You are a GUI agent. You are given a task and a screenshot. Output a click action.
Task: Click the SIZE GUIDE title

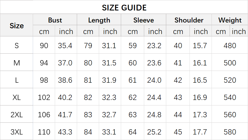124,8
